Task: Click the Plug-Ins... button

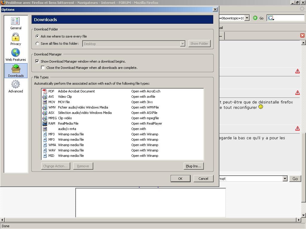Action: (193, 166)
